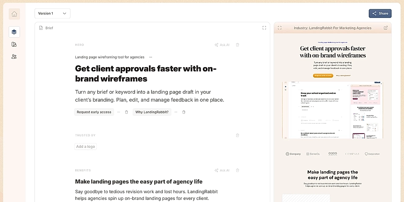Edit the Make landing pages benefits heading
Screen dimensions: 404x202
point(138,181)
